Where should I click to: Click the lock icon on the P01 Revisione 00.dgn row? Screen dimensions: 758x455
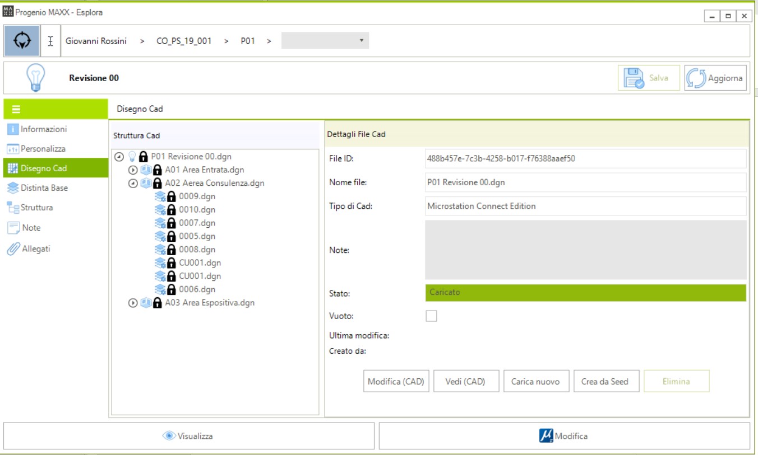144,157
